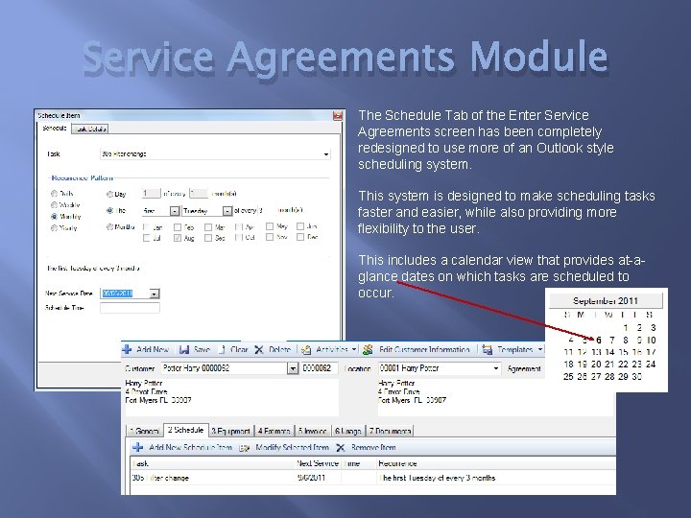Click the Remove Item button
This screenshot has width=691, height=518.
click(366, 448)
